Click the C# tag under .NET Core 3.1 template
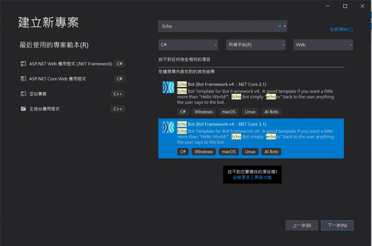Image resolution: width=372 pixels, height=246 pixels. click(x=183, y=152)
